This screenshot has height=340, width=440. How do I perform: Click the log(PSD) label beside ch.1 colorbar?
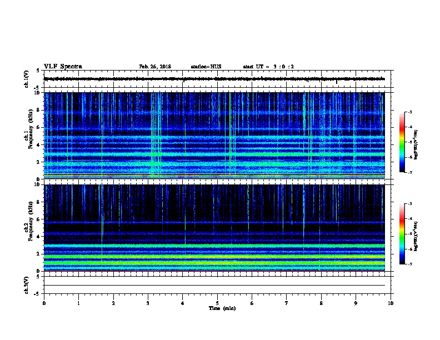pyautogui.click(x=416, y=144)
